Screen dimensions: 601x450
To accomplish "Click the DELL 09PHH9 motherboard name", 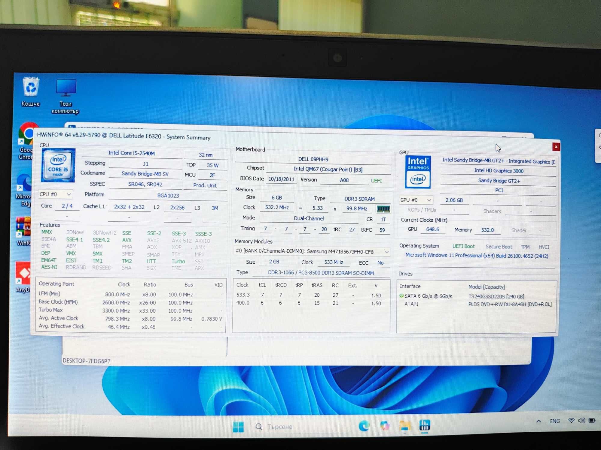I will pos(313,159).
